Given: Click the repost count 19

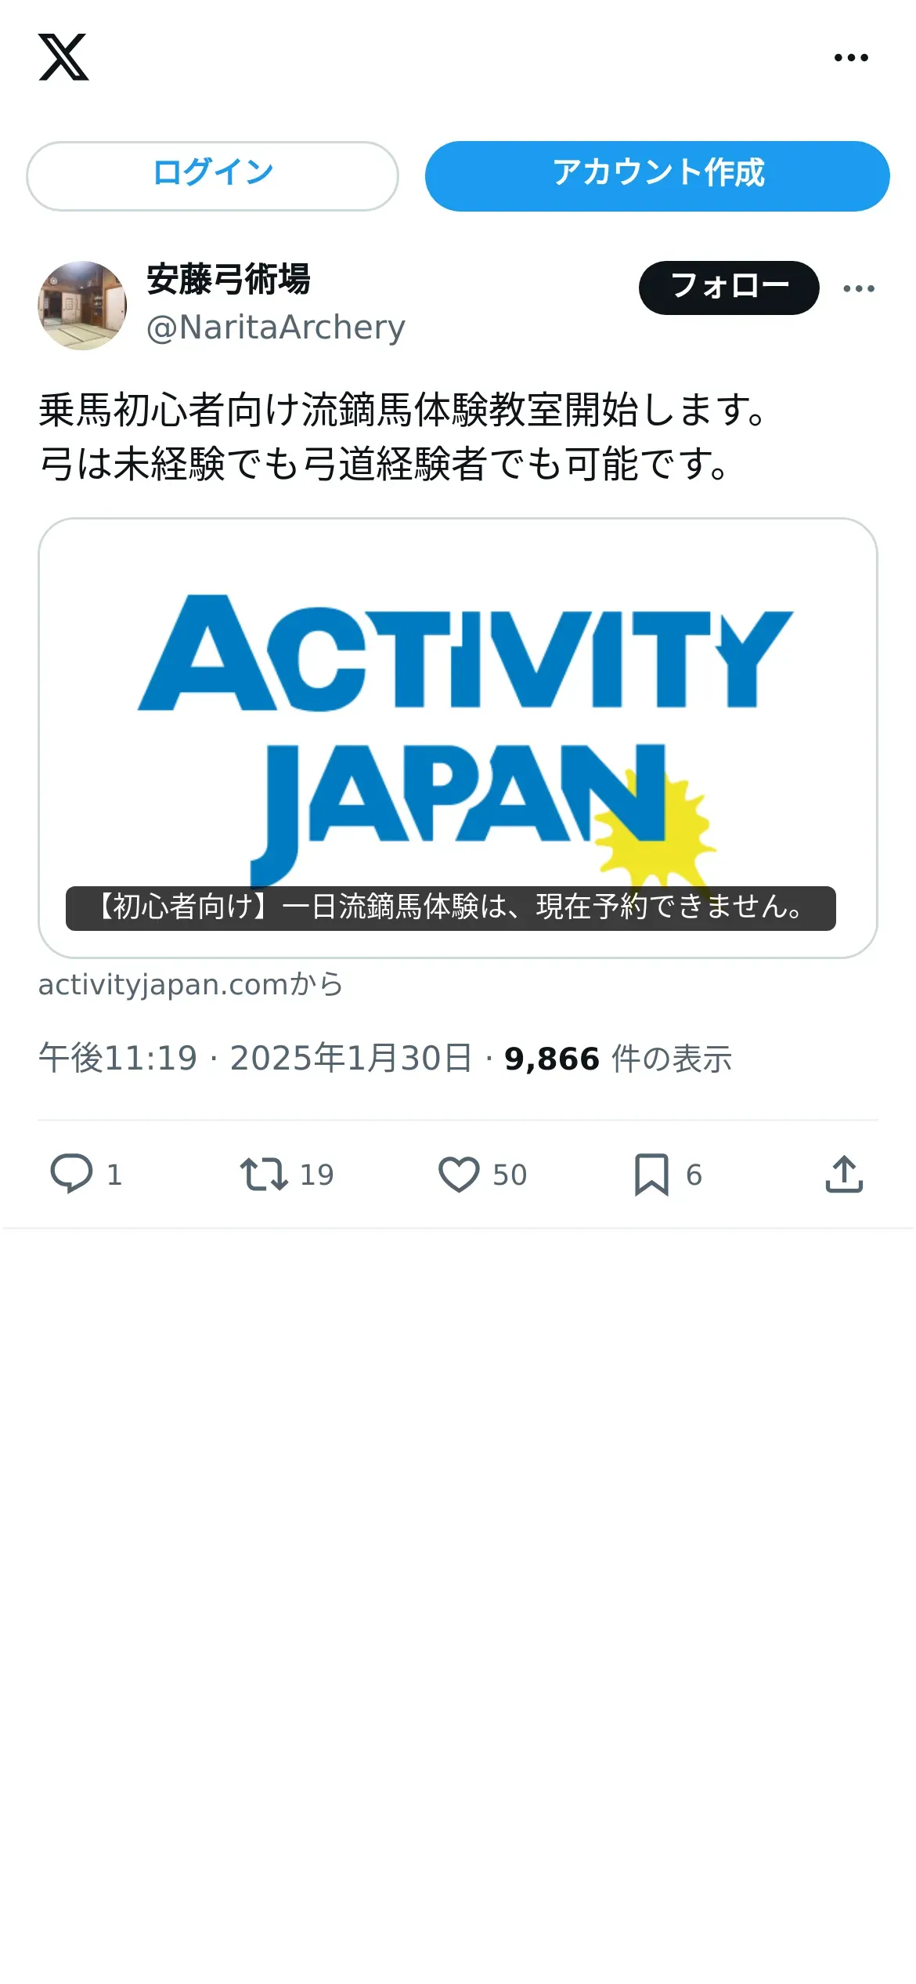Looking at the screenshot, I should pyautogui.click(x=317, y=1175).
